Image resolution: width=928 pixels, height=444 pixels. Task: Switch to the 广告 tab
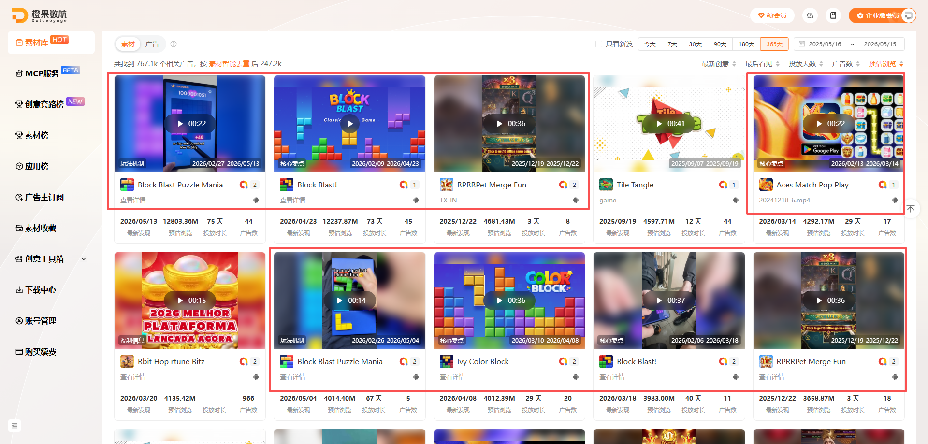pos(152,44)
